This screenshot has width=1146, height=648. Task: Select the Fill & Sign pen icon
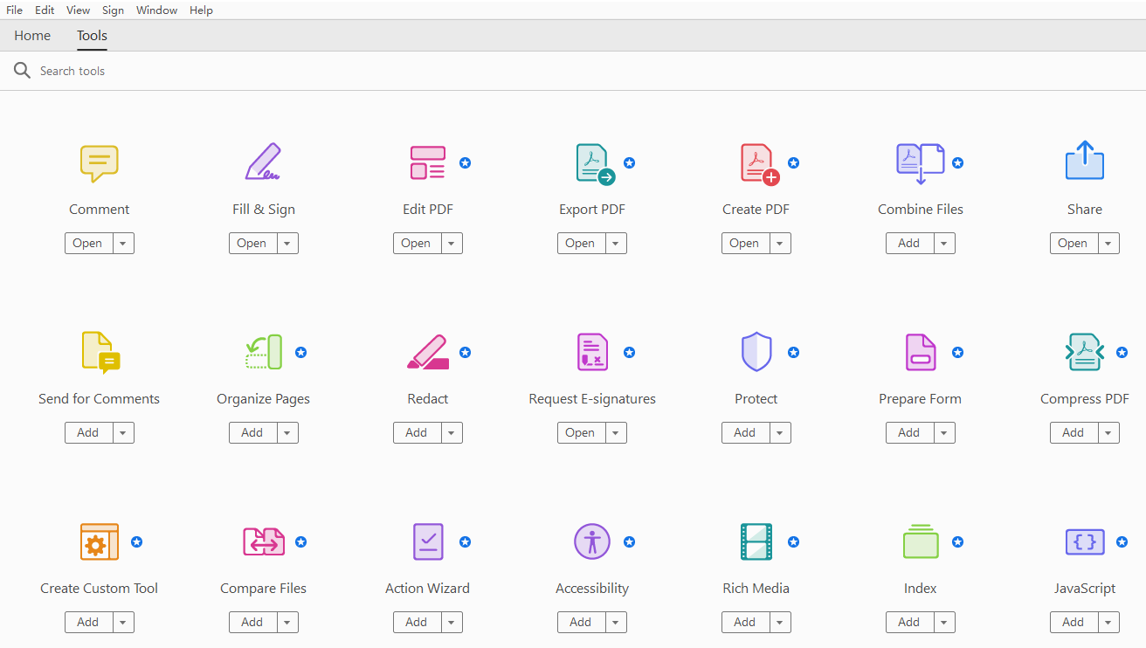click(264, 162)
